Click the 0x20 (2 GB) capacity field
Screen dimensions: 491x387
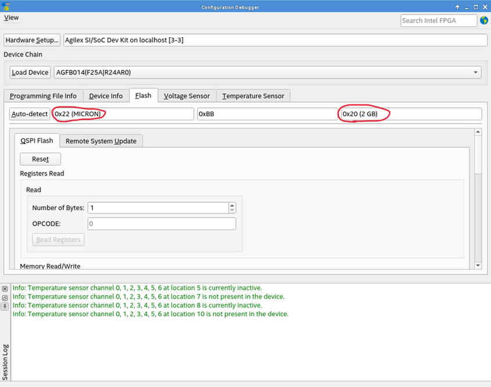[411, 114]
